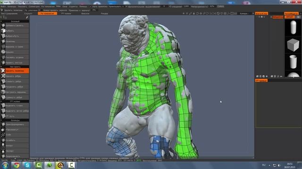Screen dimensions: 302x169
Task: Select the Вершины и грани tool
Action: 15,46
